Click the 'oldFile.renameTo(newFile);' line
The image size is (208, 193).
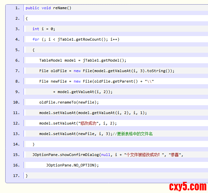coord(69,102)
